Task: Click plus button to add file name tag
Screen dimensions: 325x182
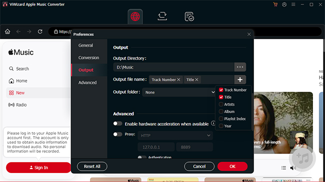Action: 240,80
